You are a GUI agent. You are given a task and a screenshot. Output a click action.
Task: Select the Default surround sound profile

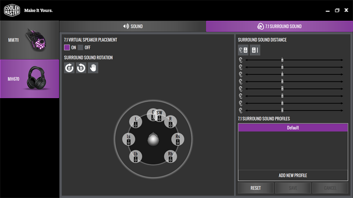(x=293, y=128)
